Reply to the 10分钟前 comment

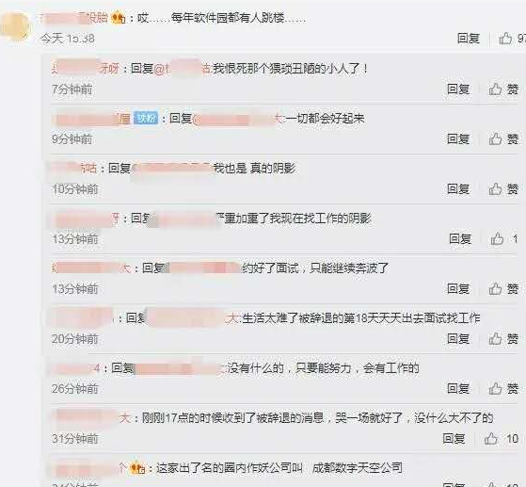point(458,189)
